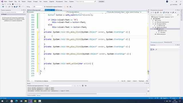Open the Отладка menu
Screen dimensions: 183x103
pos(35,1)
